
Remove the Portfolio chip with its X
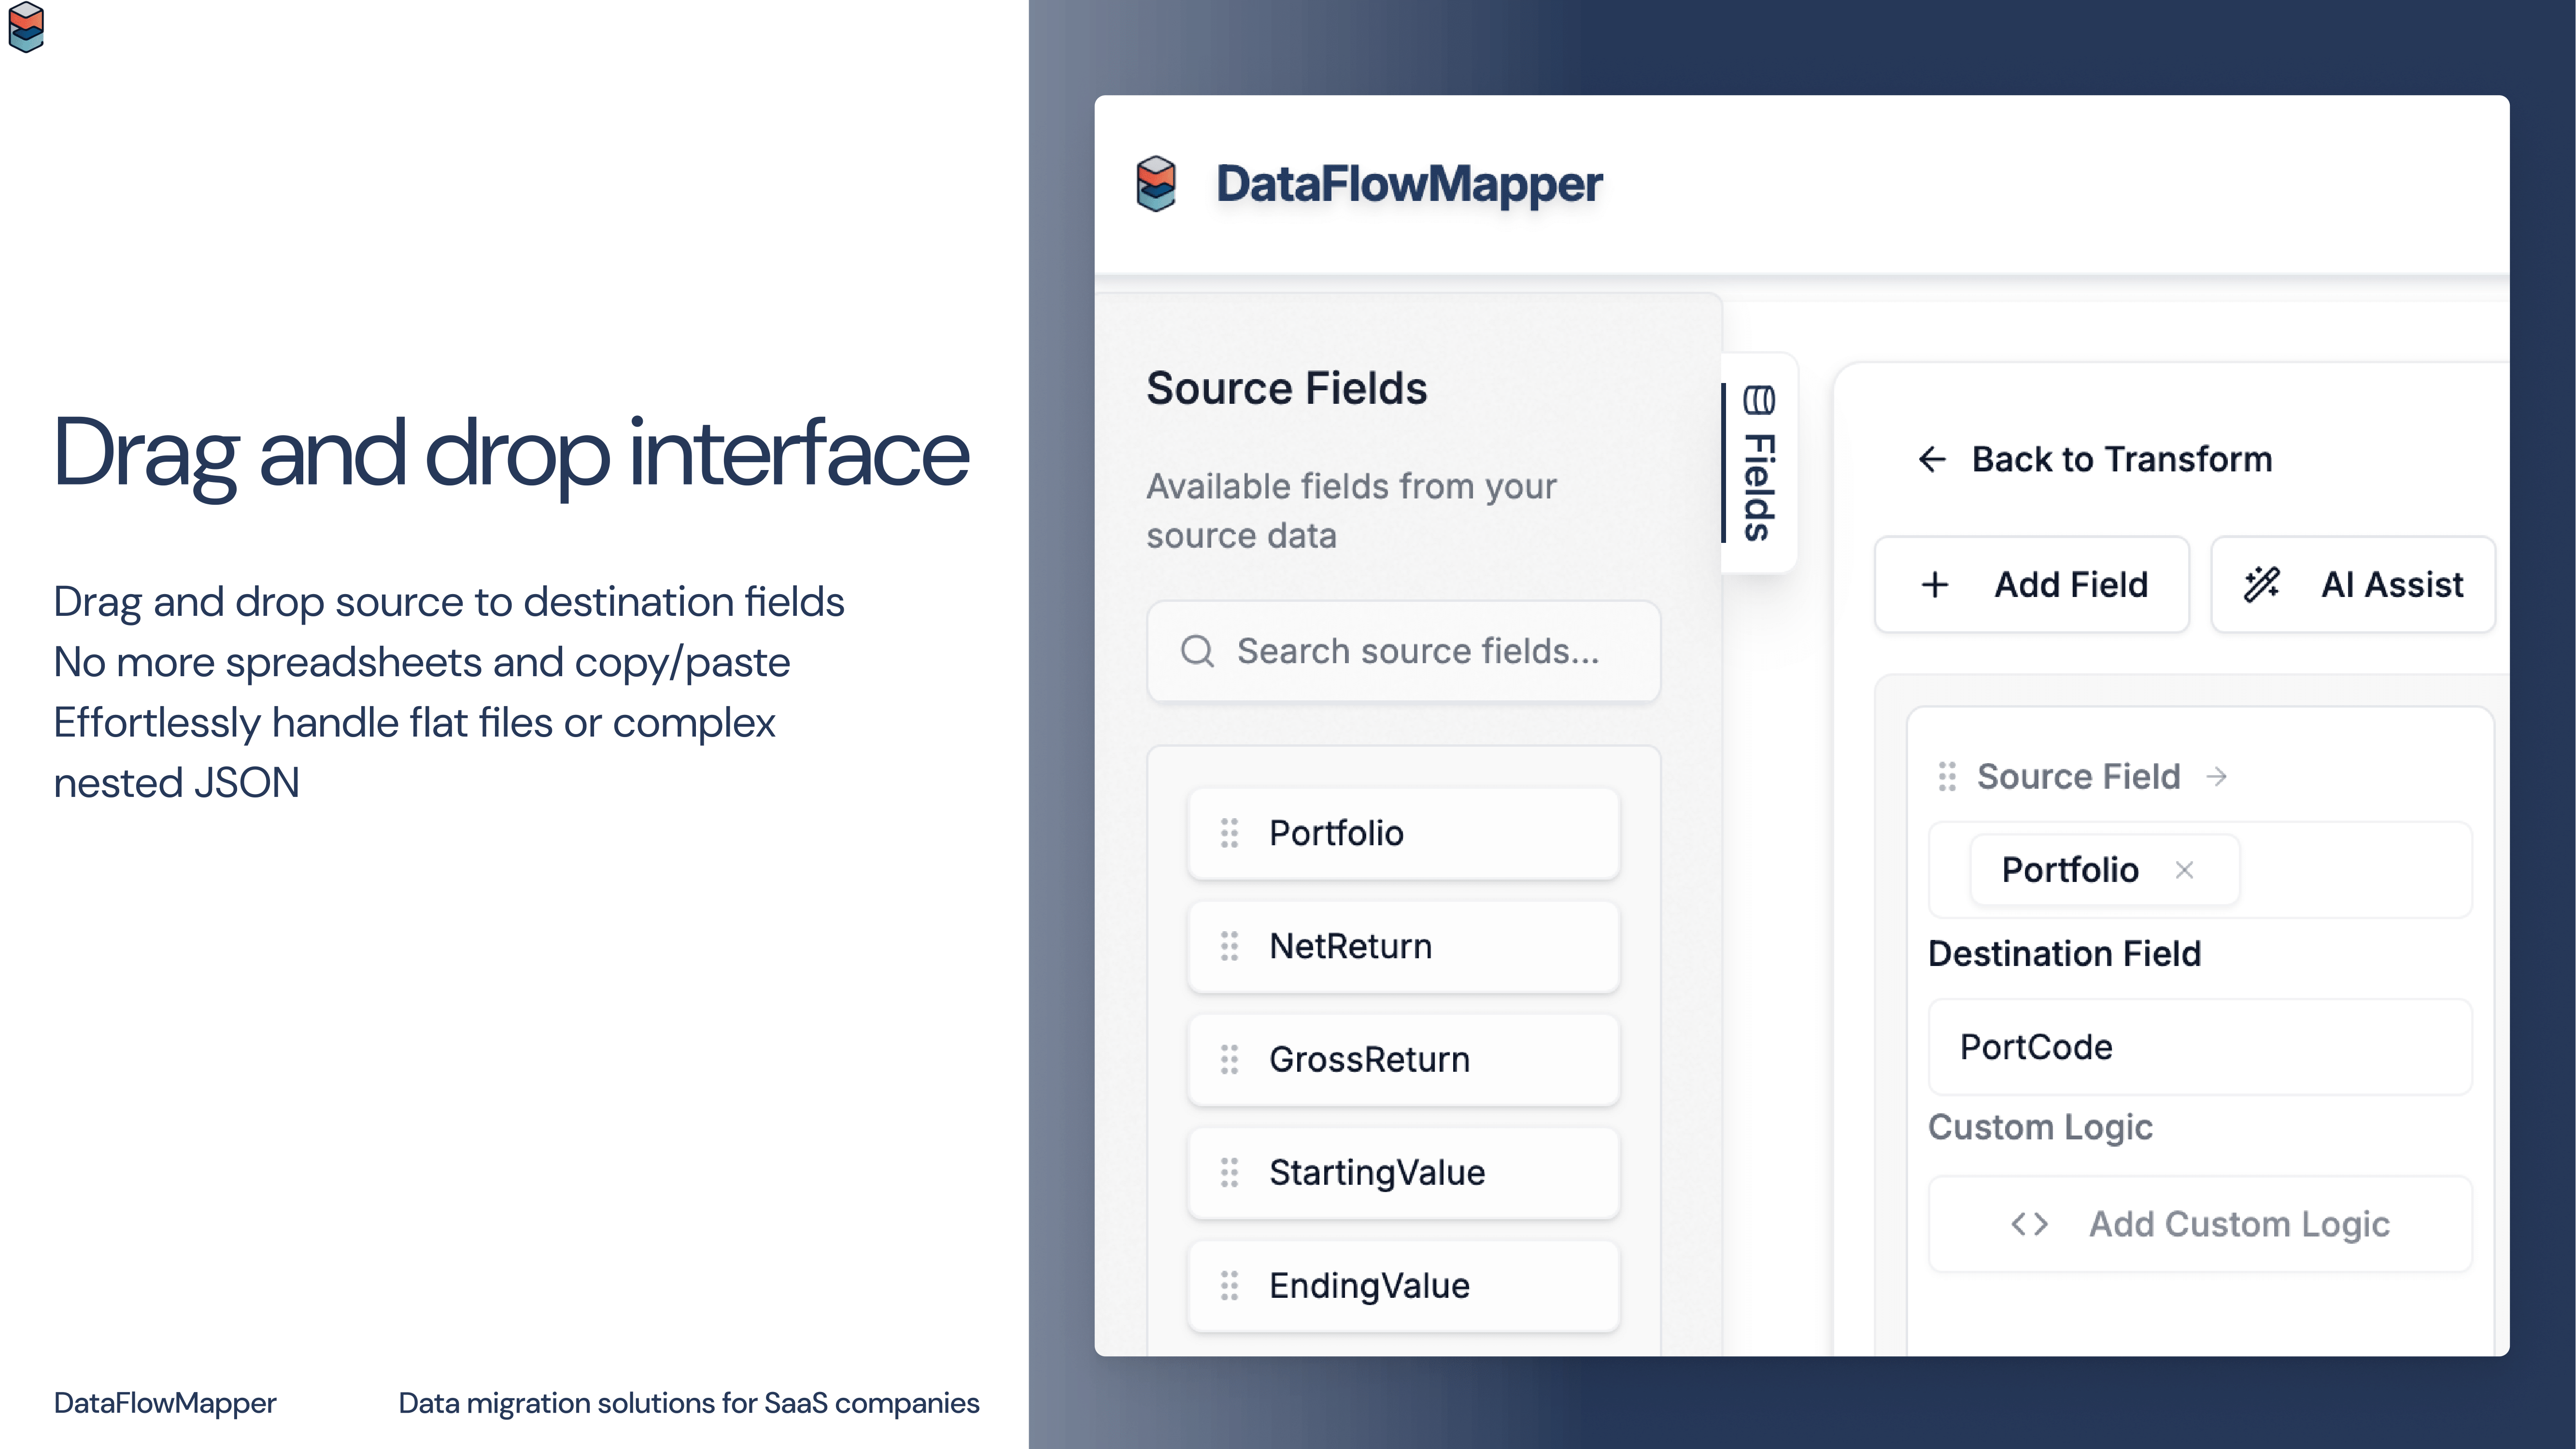click(2184, 870)
